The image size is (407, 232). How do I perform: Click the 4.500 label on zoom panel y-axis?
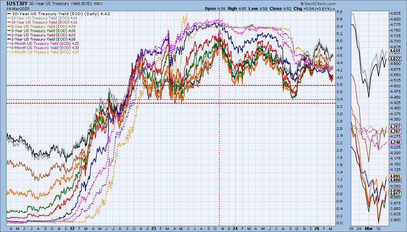click(x=395, y=86)
